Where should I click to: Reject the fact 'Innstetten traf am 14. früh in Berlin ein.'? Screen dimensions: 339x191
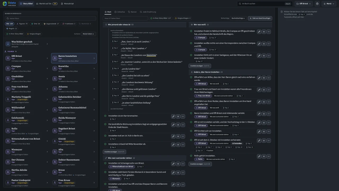pyautogui.click(x=178, y=136)
